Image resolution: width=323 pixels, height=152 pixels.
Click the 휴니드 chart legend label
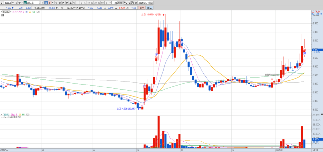click(x=6, y=12)
